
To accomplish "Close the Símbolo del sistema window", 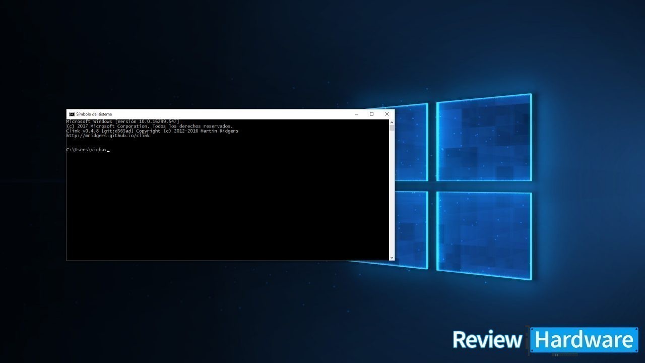I will click(x=387, y=114).
